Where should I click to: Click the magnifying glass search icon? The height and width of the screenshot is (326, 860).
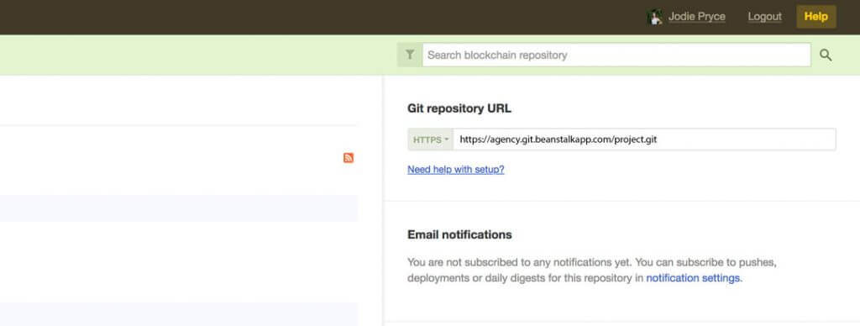coord(826,55)
